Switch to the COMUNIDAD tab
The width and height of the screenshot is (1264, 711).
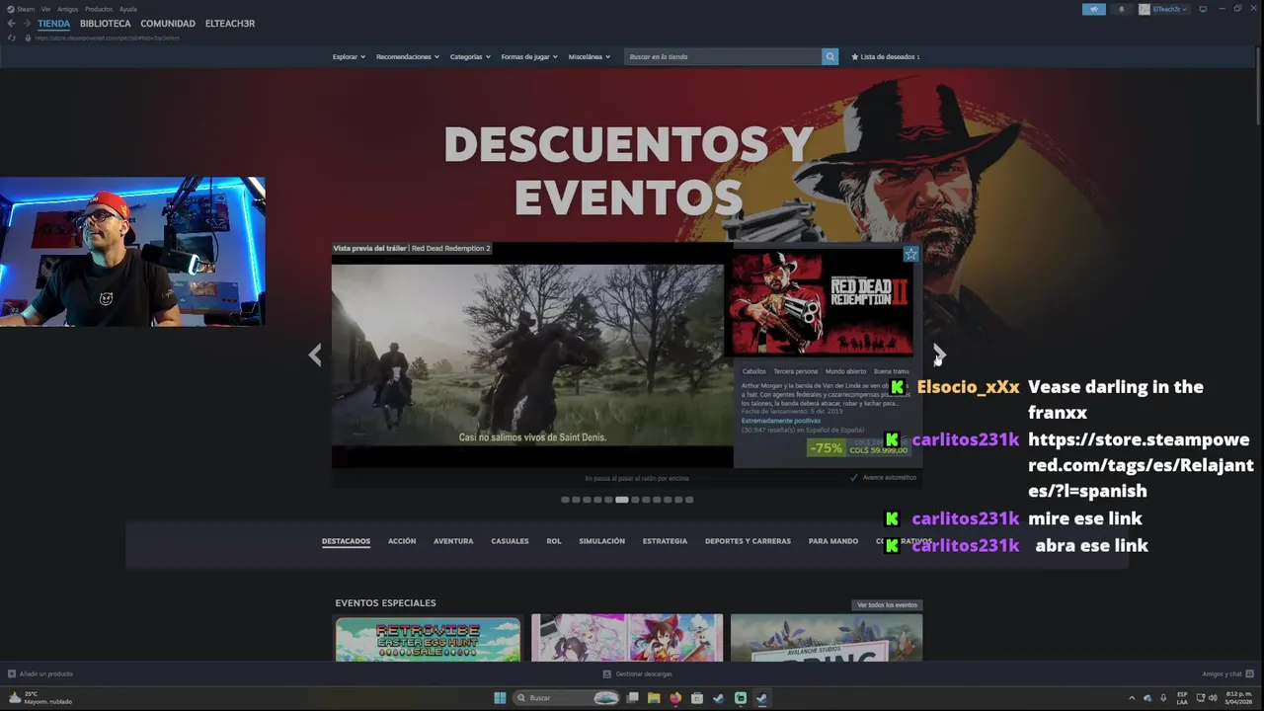click(x=168, y=24)
